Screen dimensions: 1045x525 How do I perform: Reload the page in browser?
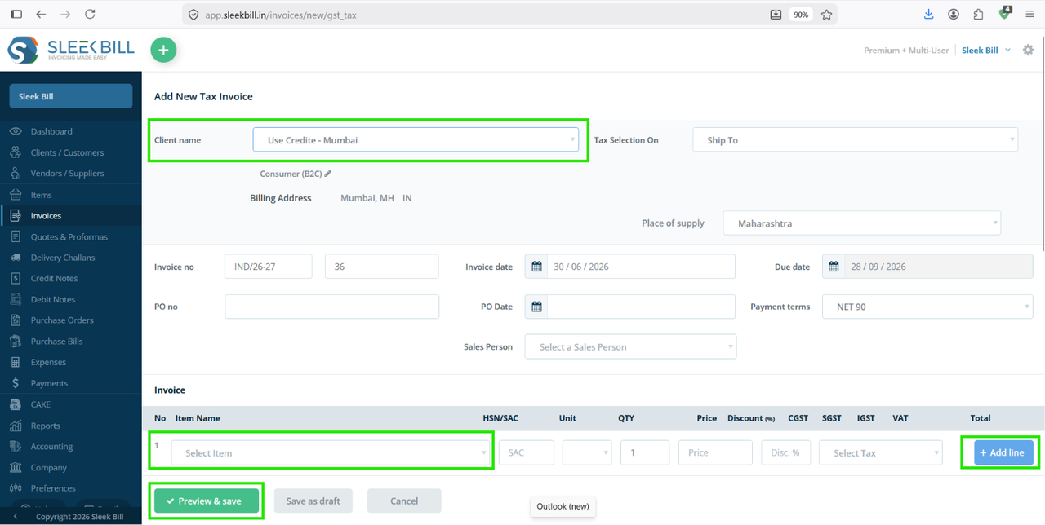tap(90, 15)
